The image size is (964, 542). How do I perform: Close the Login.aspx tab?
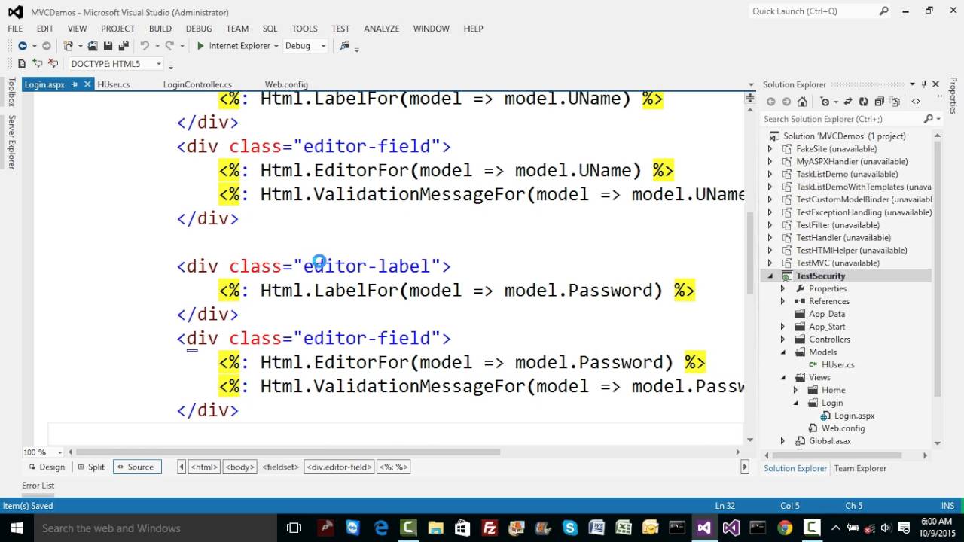coord(87,84)
